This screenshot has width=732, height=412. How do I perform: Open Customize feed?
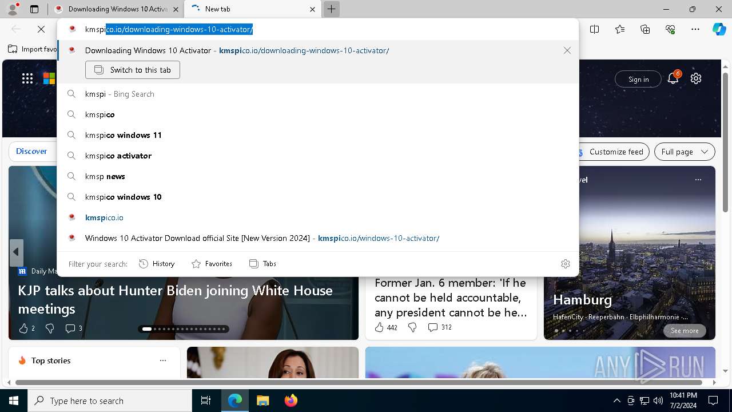[611, 152]
